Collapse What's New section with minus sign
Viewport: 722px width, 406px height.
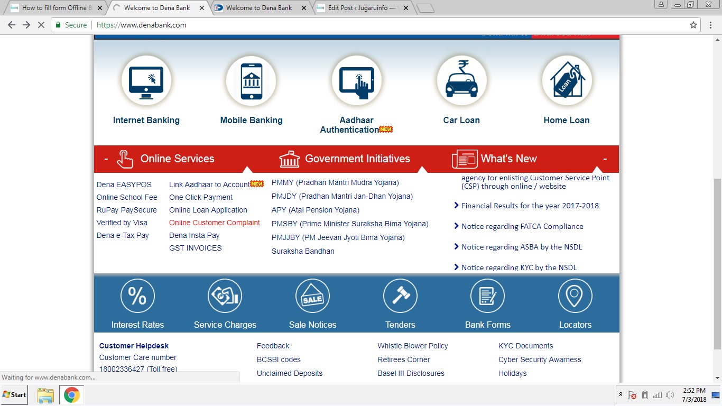click(605, 159)
